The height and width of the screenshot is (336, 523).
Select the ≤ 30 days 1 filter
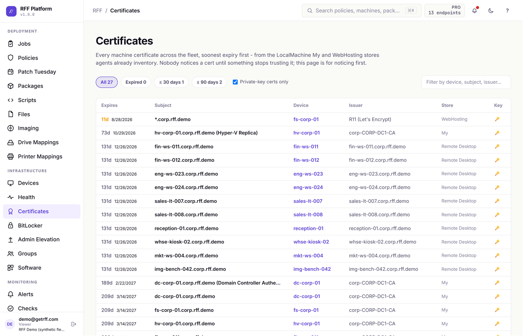tap(171, 82)
